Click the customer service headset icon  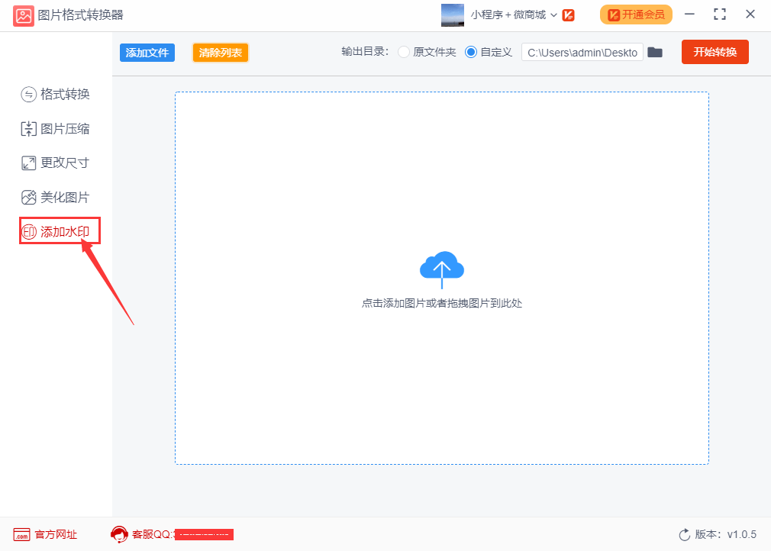click(x=118, y=534)
